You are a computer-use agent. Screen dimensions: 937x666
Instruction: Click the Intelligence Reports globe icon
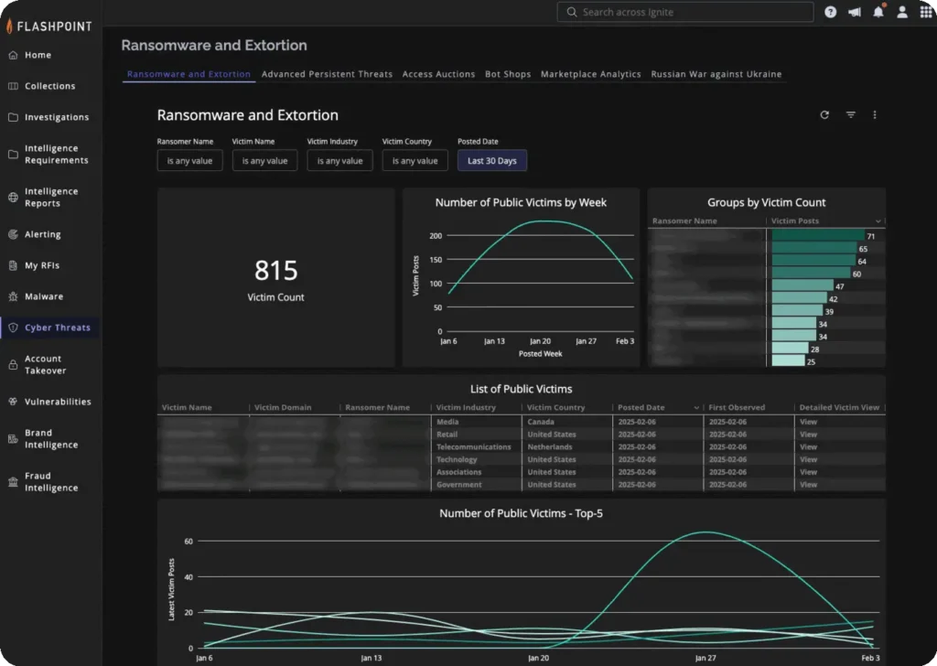(x=13, y=197)
